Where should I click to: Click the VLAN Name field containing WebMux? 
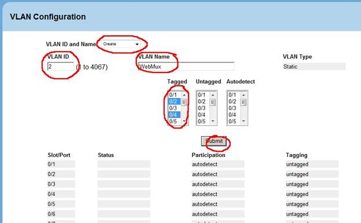186,67
